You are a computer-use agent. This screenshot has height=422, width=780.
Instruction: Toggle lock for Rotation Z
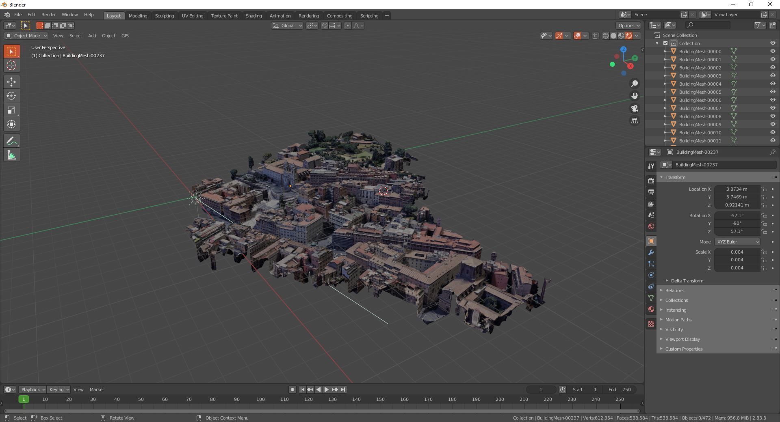764,232
